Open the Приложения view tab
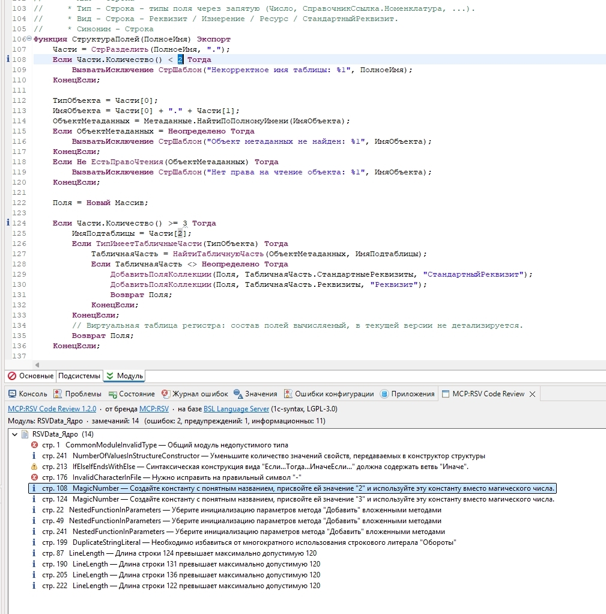 pos(408,394)
